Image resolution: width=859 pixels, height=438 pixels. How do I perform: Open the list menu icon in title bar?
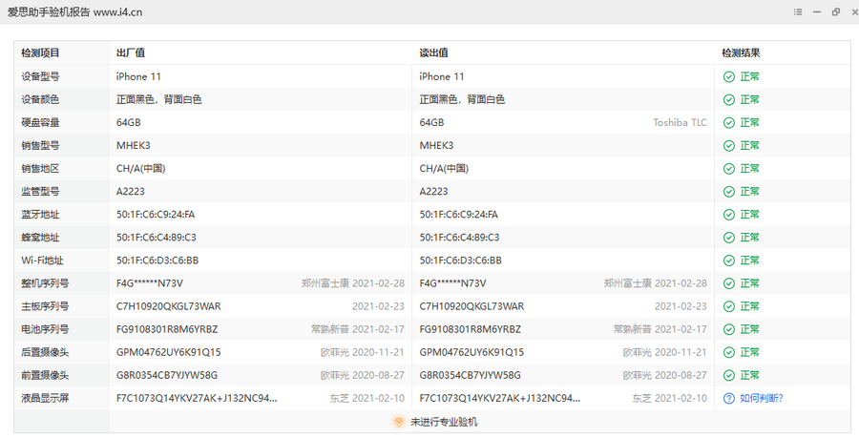coord(798,12)
